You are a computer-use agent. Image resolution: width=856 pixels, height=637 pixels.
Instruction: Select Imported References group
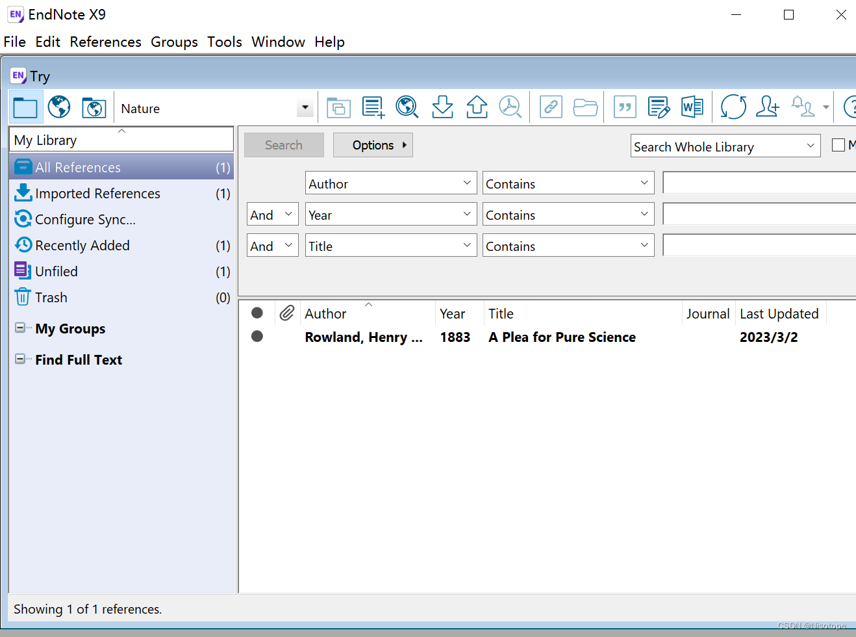(121, 193)
